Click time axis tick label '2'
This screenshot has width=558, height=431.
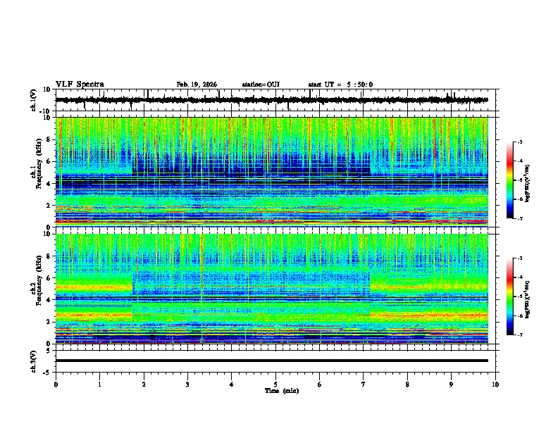click(144, 385)
